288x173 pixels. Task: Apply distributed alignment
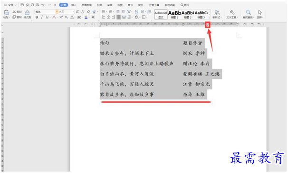(124, 17)
